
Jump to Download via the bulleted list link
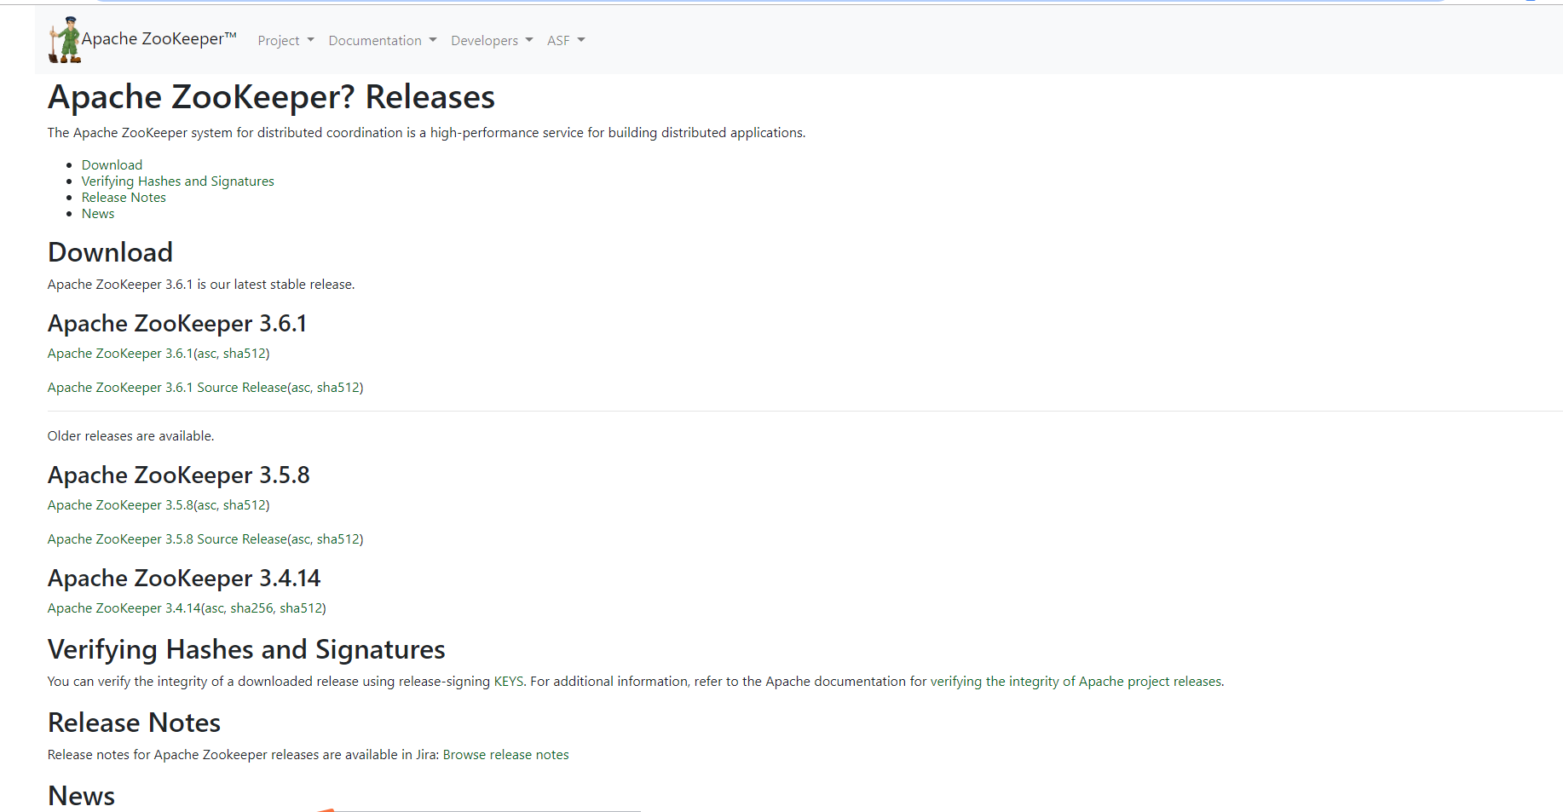[x=112, y=165]
